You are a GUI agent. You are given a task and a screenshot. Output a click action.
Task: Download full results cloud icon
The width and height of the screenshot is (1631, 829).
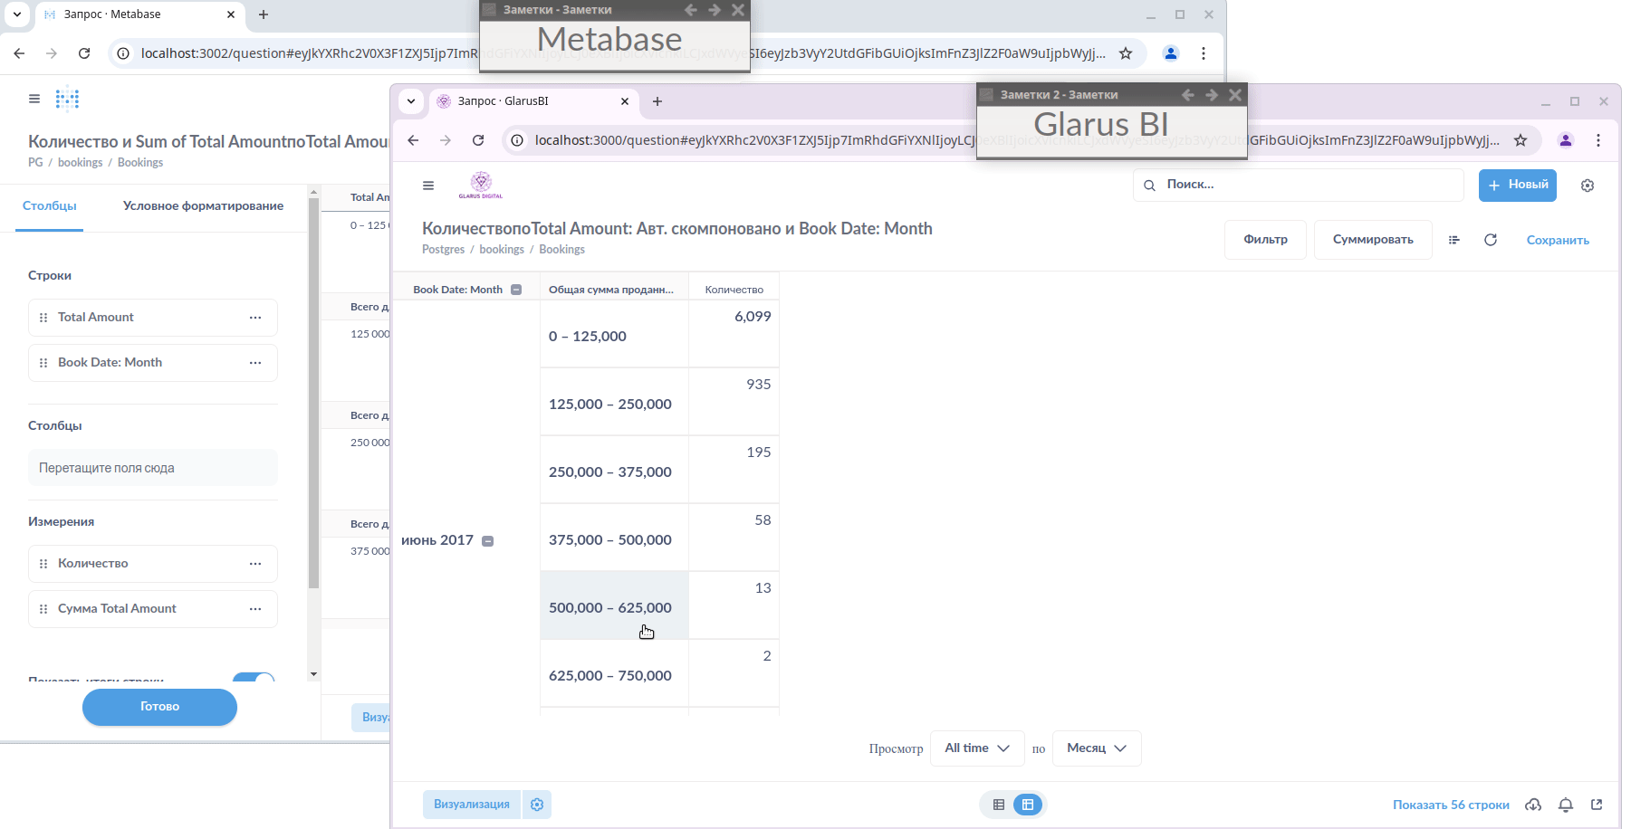click(1533, 805)
